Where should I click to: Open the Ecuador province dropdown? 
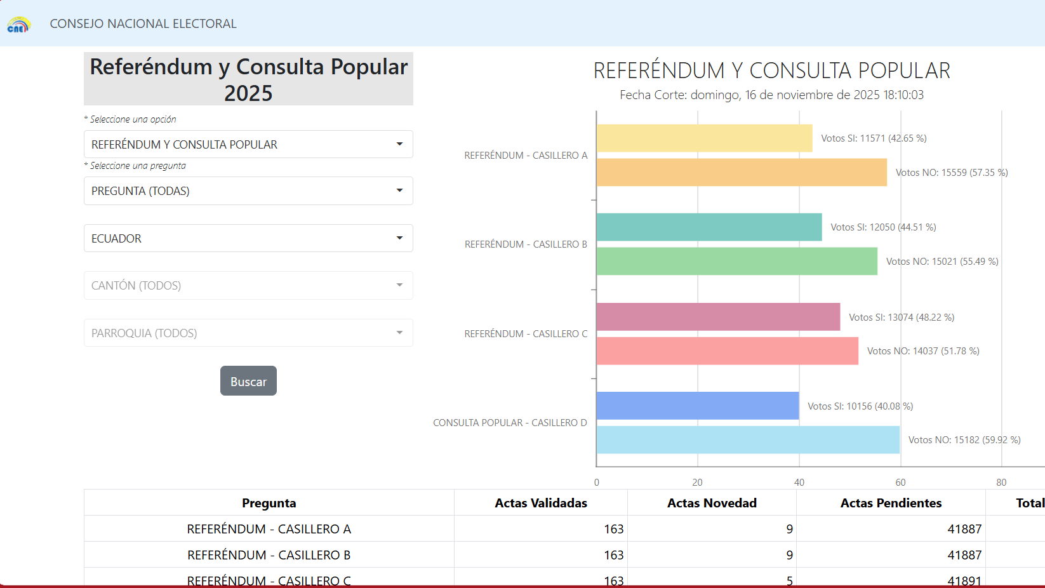tap(248, 238)
